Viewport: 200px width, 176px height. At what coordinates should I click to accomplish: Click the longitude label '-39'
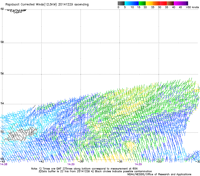point(81,162)
